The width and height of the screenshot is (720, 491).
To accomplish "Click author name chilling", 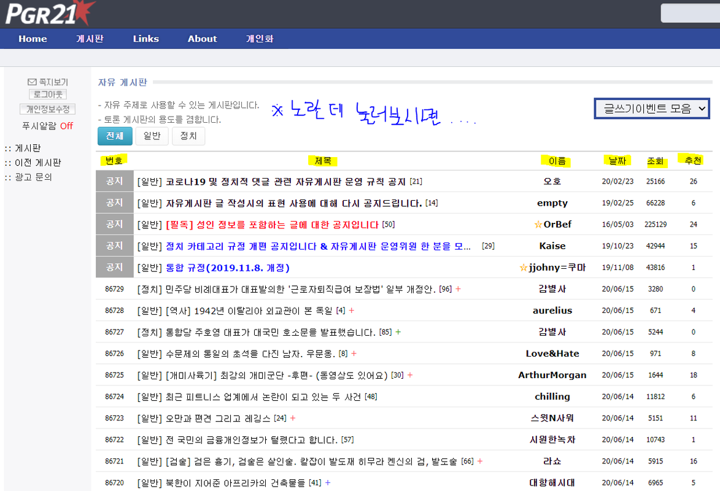I will tap(552, 397).
